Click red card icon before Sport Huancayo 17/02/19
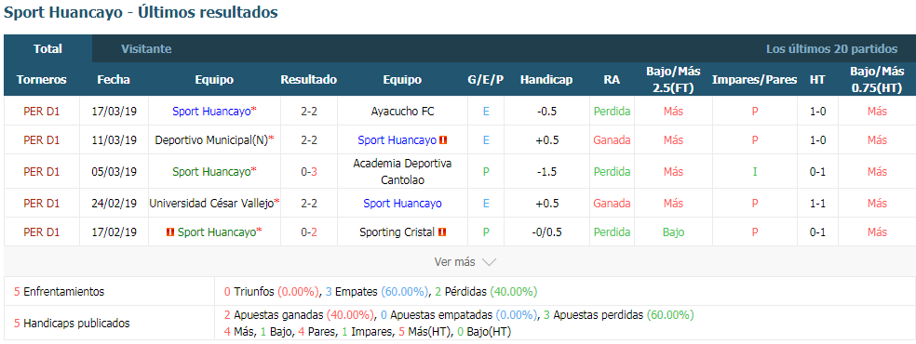The image size is (916, 344). click(170, 232)
